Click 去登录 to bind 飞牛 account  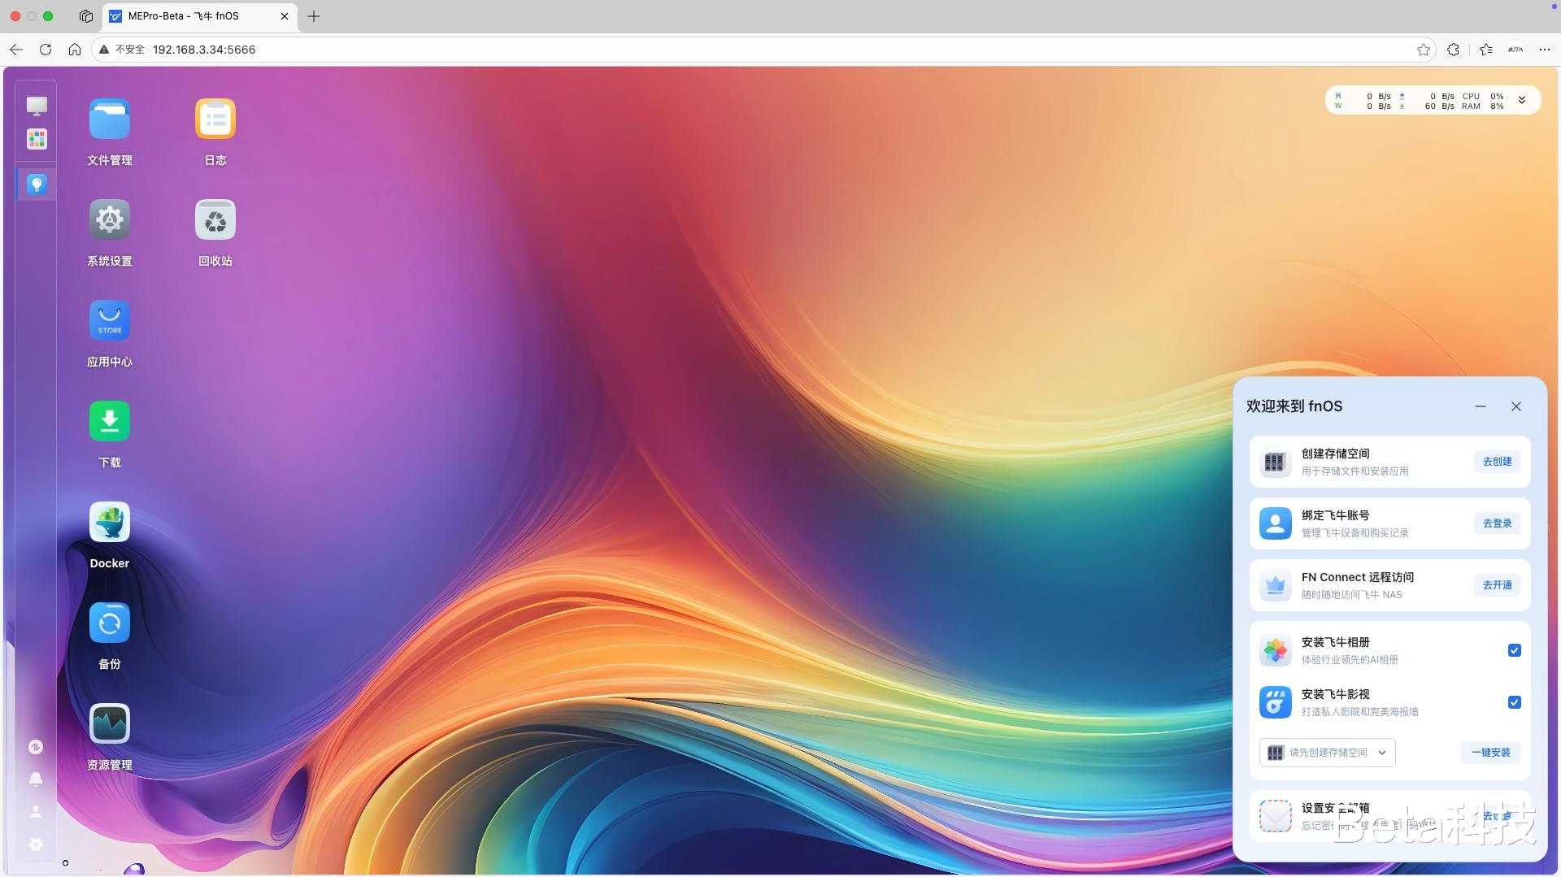pyautogui.click(x=1498, y=523)
